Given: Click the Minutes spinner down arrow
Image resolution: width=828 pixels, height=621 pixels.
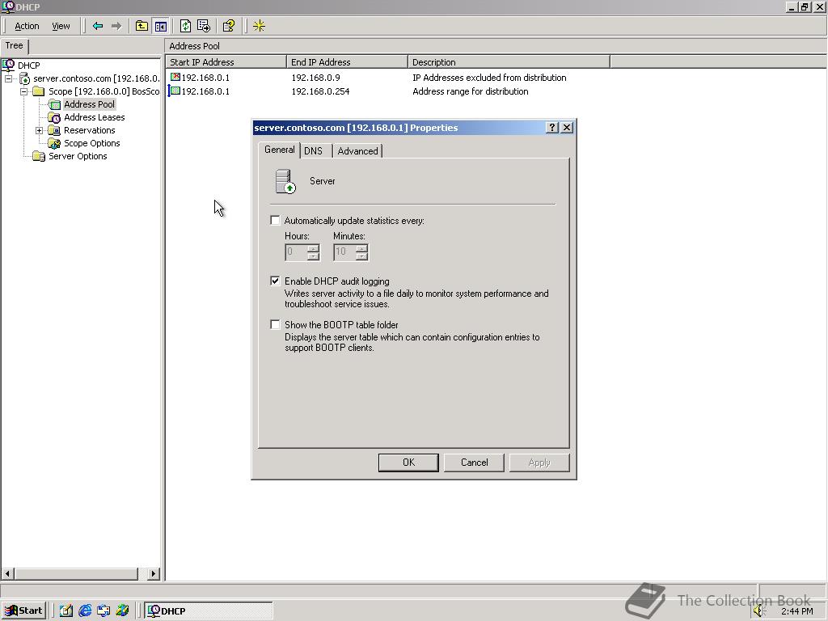Looking at the screenshot, I should pos(361,256).
